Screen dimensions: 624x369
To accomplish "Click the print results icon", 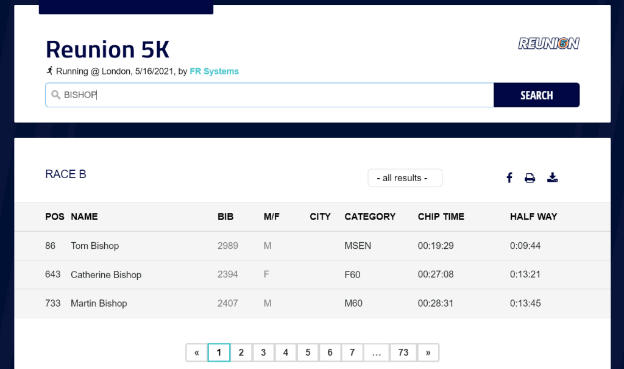I will click(x=530, y=178).
